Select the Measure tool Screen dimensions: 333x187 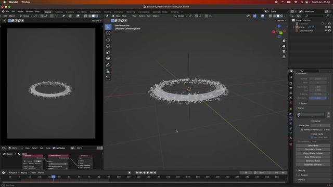point(108,72)
